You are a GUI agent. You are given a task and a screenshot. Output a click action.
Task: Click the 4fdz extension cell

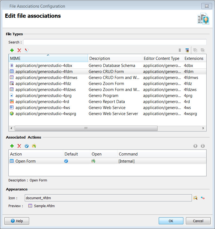click(188, 84)
